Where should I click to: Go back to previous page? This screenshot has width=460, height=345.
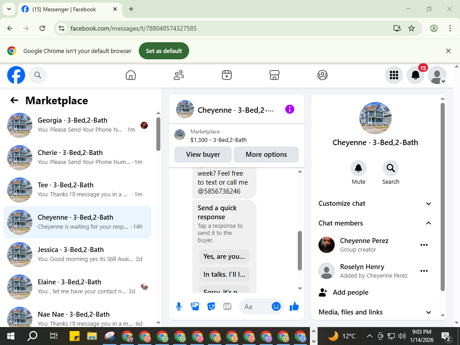[x=10, y=28]
